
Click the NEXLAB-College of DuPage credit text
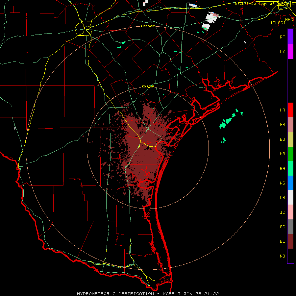(264, 4)
